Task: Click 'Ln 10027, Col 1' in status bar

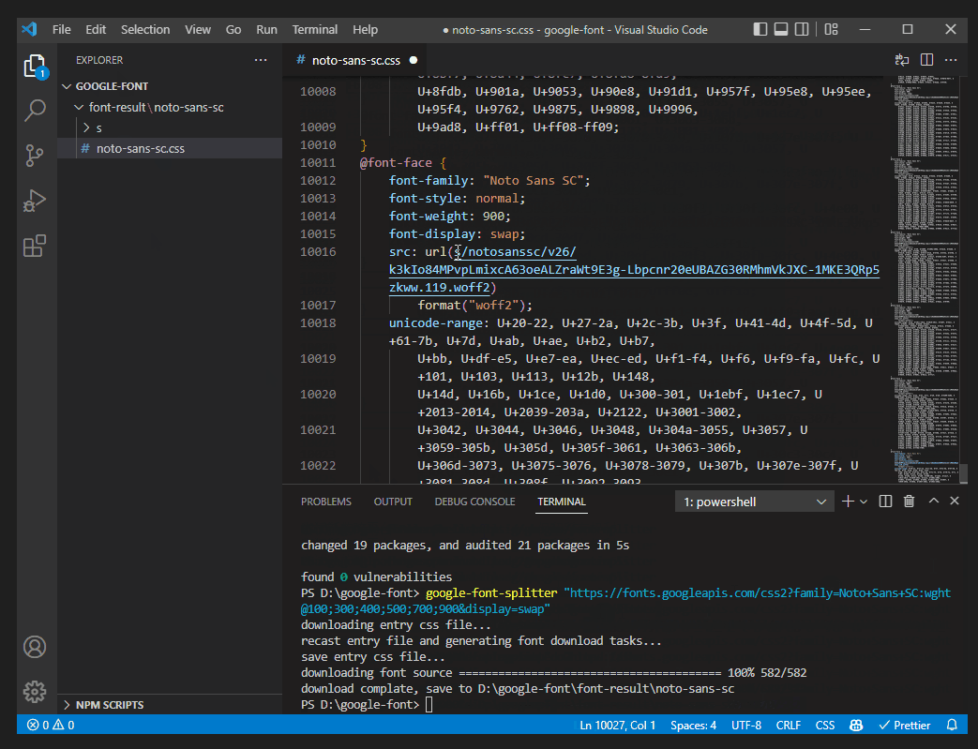Action: tap(618, 725)
